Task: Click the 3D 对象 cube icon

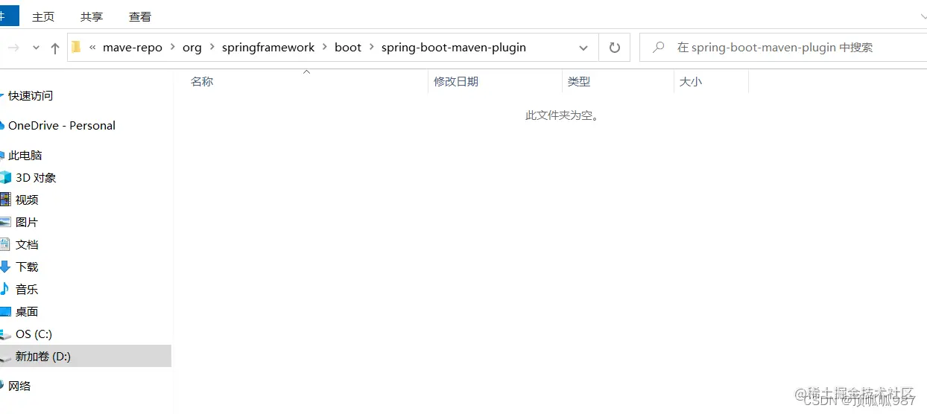Action: pos(5,178)
